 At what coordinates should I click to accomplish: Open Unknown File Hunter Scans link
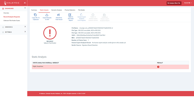point(12,21)
